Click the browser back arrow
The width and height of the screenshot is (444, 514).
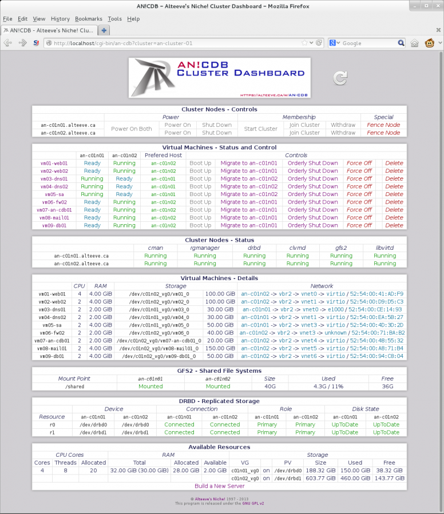pyautogui.click(x=8, y=43)
